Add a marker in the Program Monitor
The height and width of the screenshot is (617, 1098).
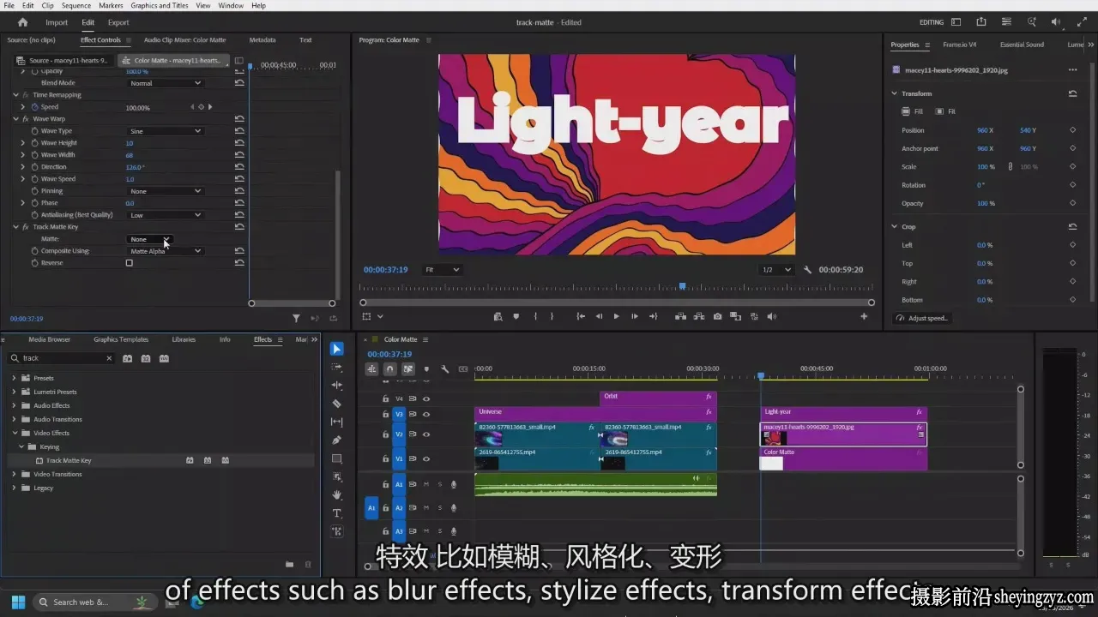[516, 316]
